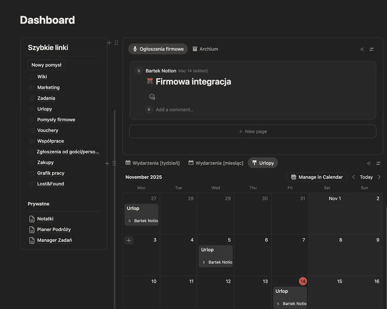Image resolution: width=387 pixels, height=309 pixels.
Task: Open Wydarzenia [miesiąc] tab
Action: pyautogui.click(x=216, y=163)
